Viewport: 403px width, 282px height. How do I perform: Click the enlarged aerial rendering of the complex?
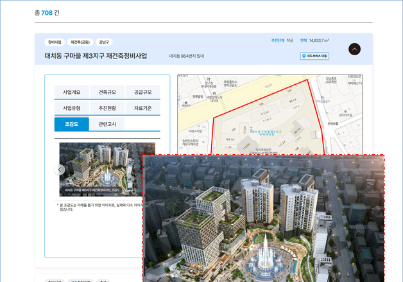pyautogui.click(x=264, y=218)
